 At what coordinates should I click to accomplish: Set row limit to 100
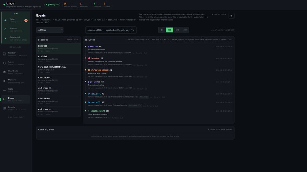[169, 30]
